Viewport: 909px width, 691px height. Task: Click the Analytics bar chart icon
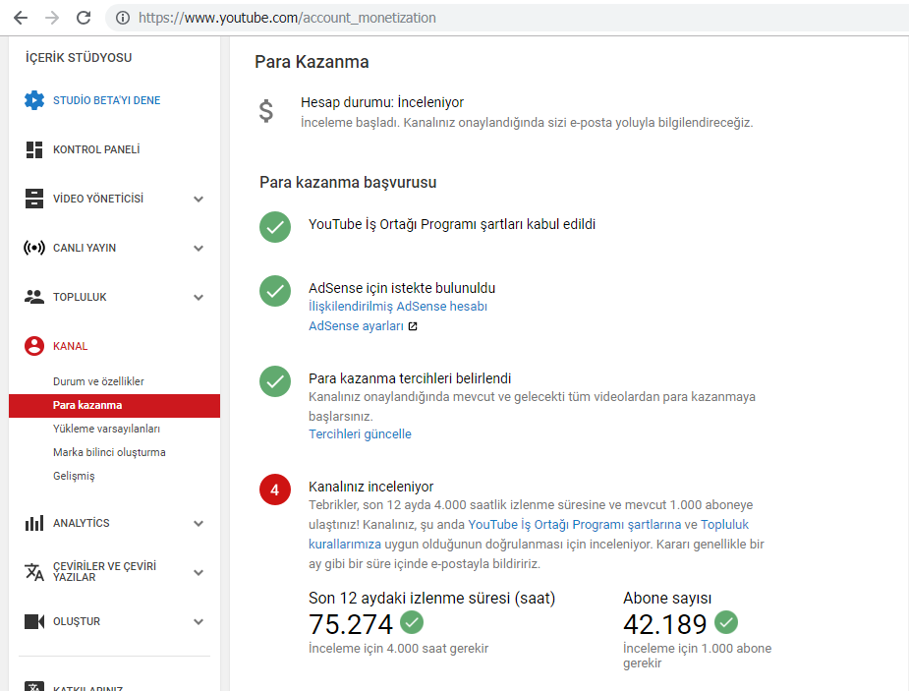34,523
